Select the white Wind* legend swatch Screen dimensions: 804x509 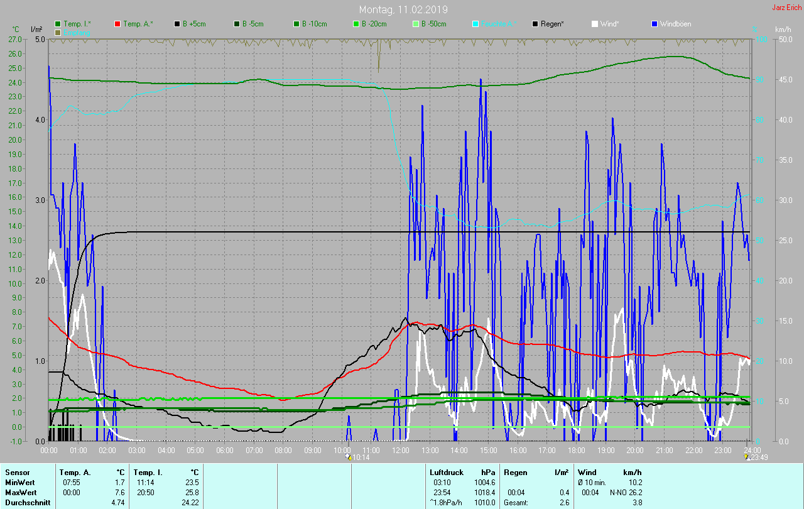[x=595, y=24]
